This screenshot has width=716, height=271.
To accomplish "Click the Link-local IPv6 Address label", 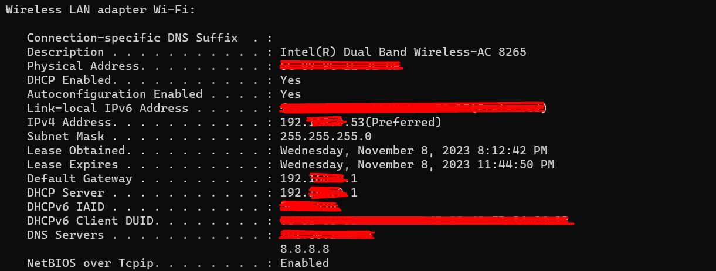I will [107, 109].
